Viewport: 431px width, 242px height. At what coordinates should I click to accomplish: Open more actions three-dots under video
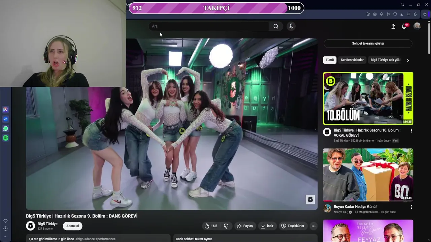point(313,226)
